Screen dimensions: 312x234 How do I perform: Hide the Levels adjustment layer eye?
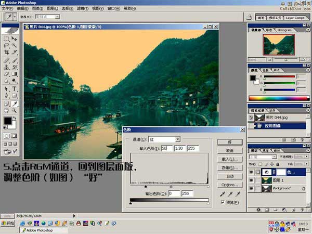tap(251, 172)
